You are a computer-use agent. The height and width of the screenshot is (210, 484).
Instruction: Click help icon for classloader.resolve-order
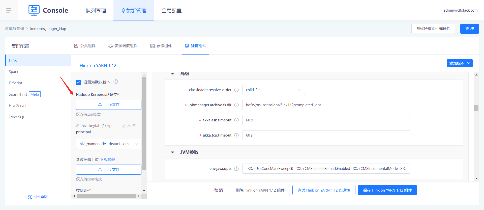point(236,90)
